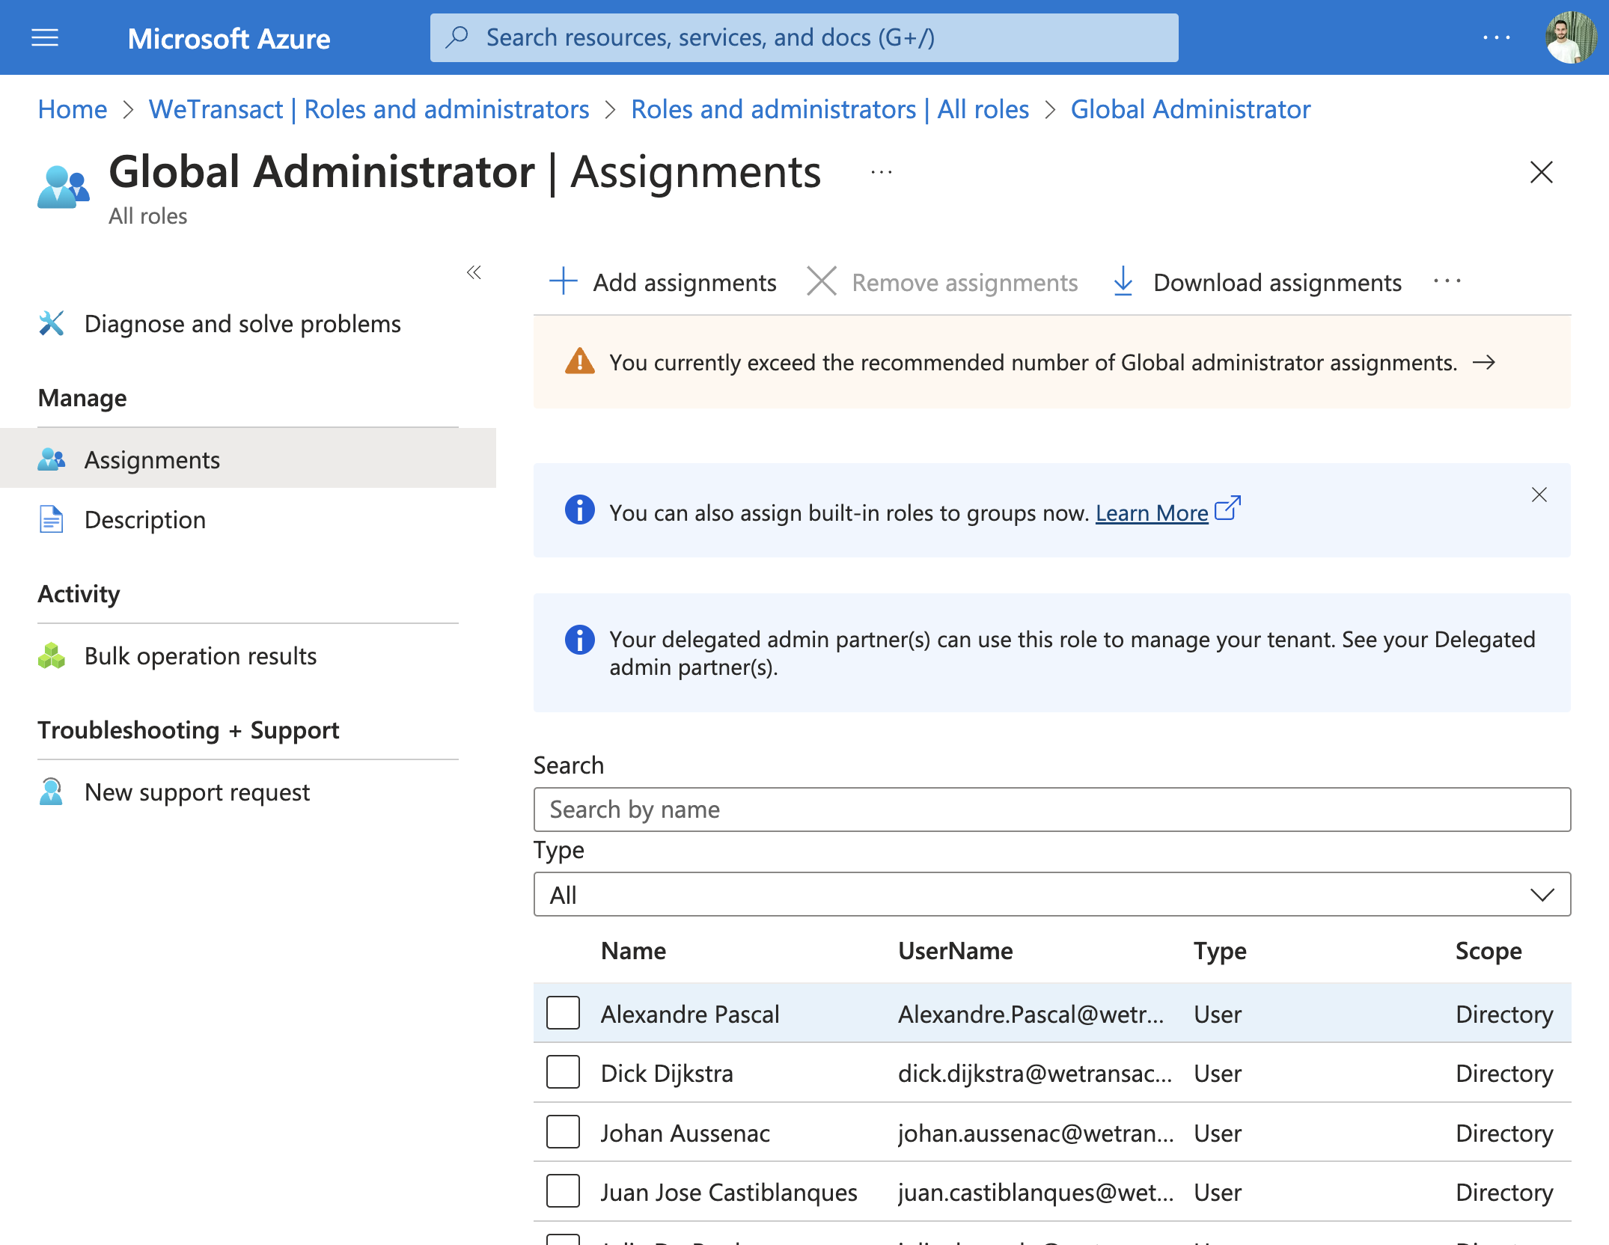Open the Learn More link

(x=1152, y=513)
